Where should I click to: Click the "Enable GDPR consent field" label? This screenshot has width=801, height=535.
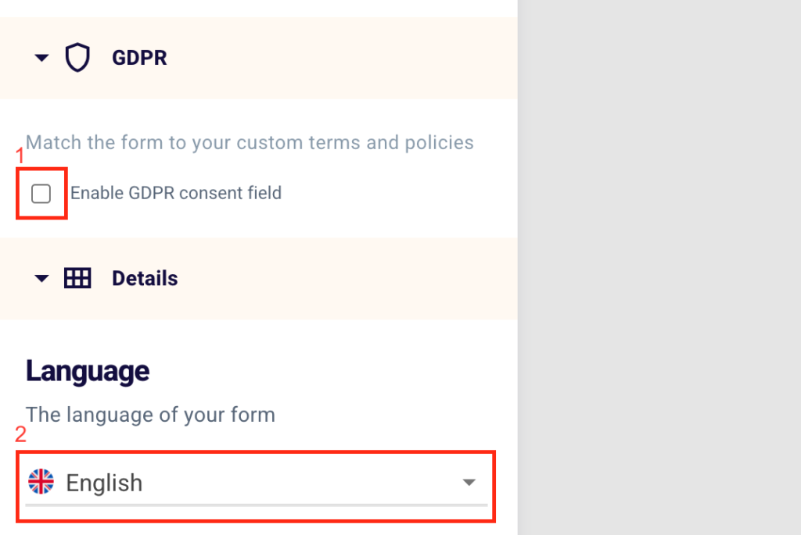(x=176, y=193)
